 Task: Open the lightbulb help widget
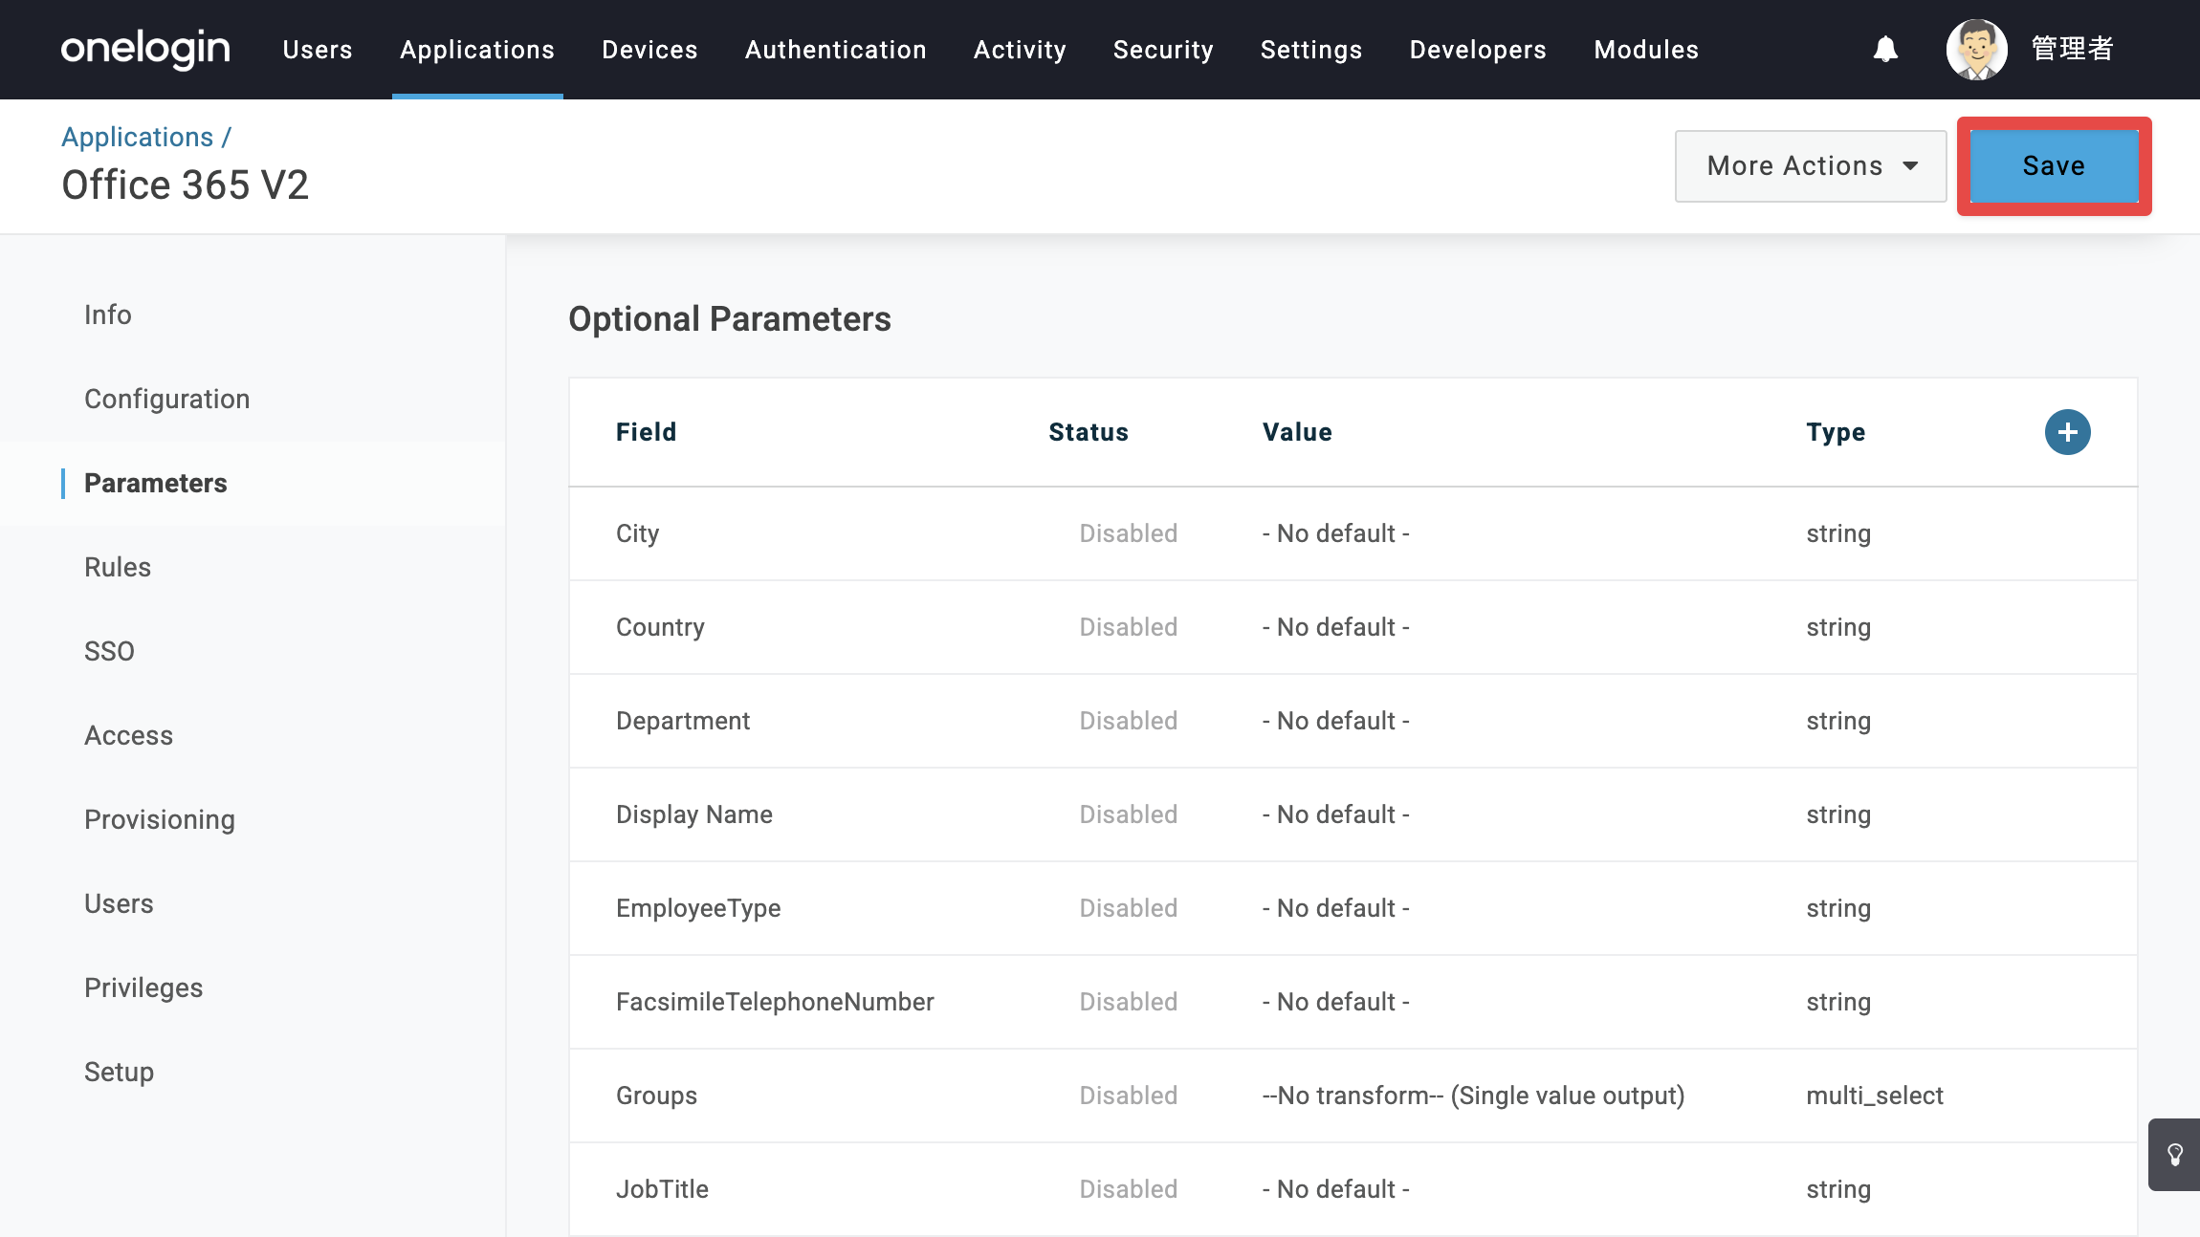(x=2174, y=1155)
